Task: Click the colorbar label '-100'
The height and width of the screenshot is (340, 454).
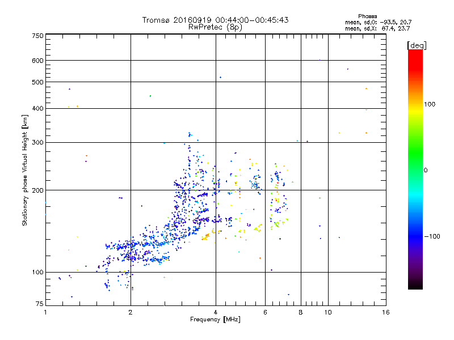Action: click(x=432, y=236)
